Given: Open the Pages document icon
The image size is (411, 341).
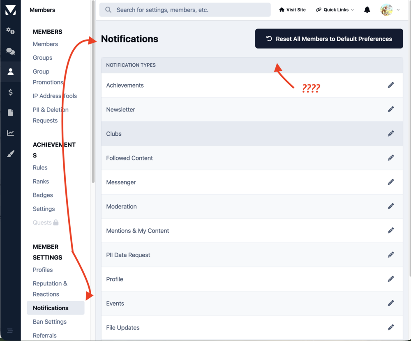Looking at the screenshot, I should [11, 113].
